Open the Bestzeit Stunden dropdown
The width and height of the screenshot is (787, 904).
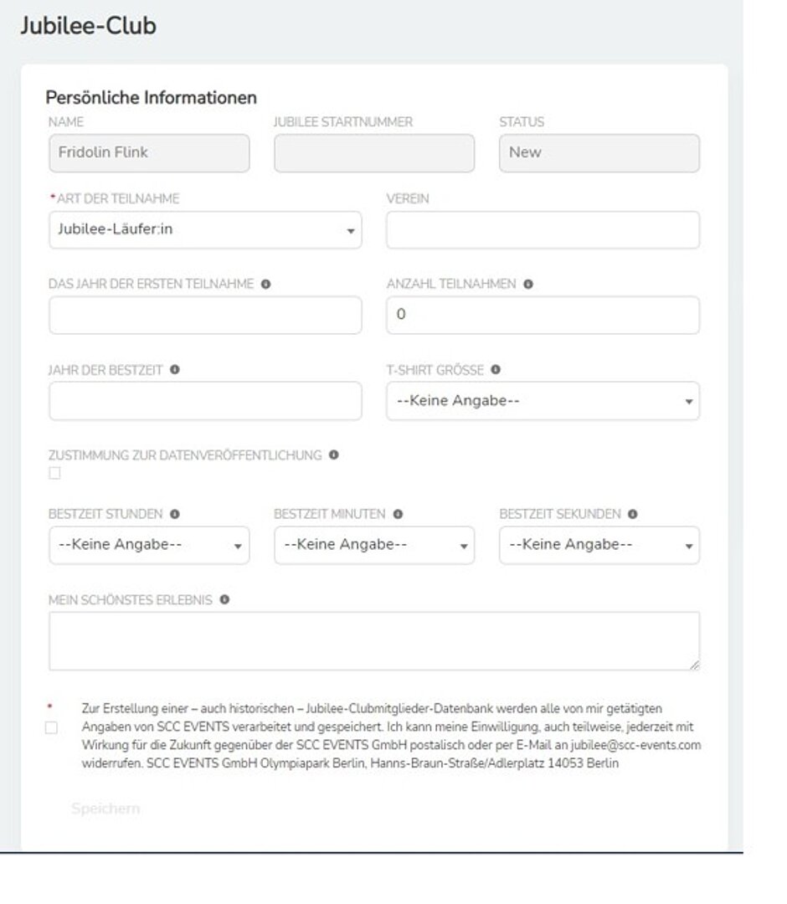(x=149, y=545)
